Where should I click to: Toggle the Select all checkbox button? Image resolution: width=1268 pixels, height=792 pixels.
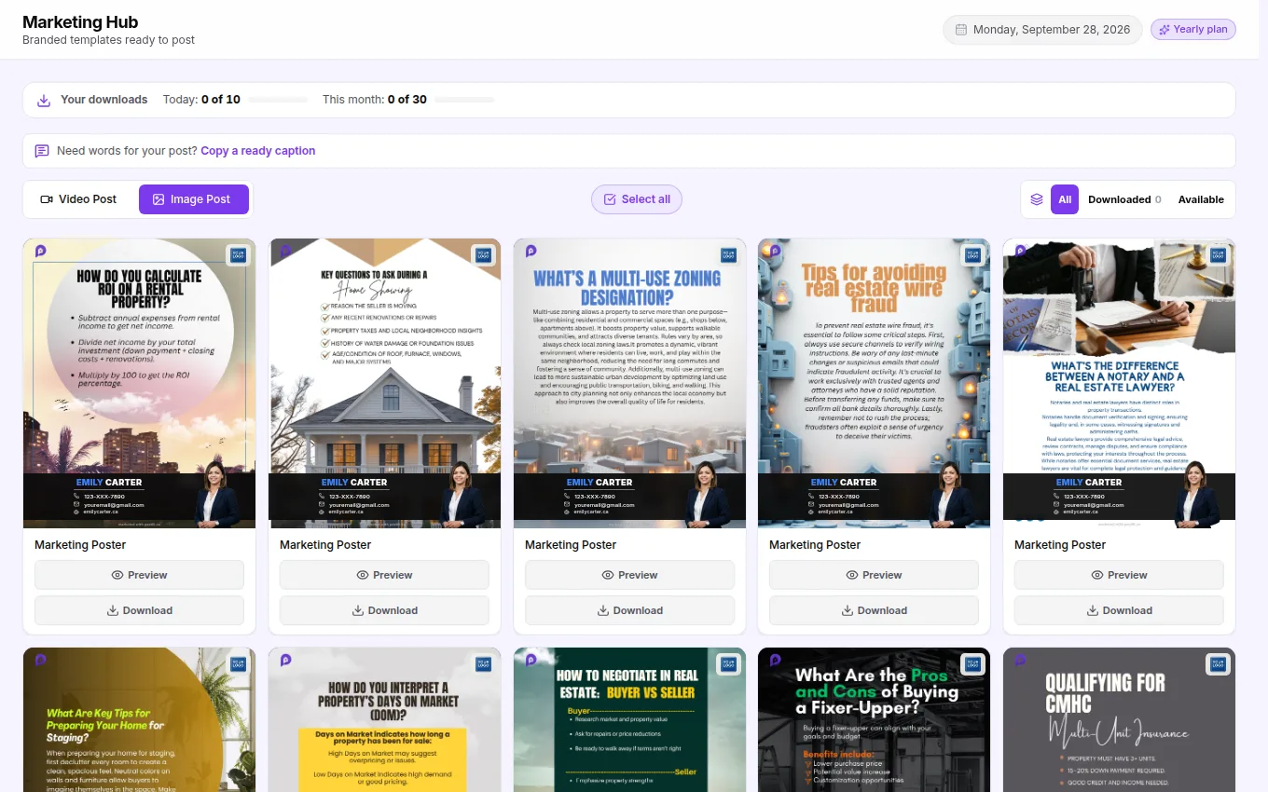point(637,199)
